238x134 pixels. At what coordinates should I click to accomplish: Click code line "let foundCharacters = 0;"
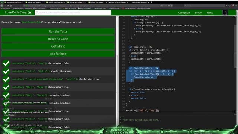point(143,68)
